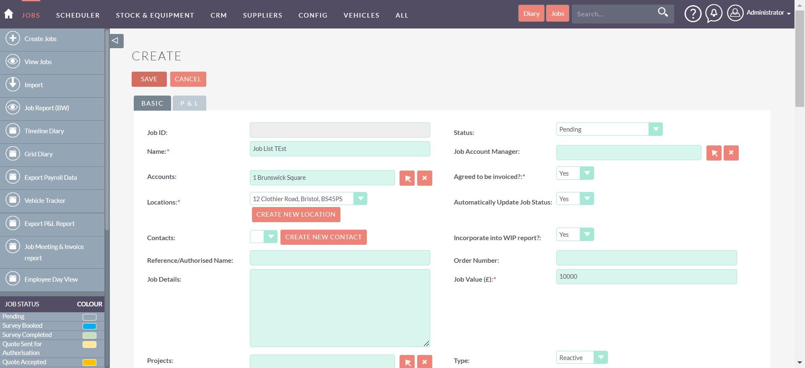This screenshot has width=805, height=368.
Task: Click the CANCEL button
Action: pyautogui.click(x=188, y=79)
